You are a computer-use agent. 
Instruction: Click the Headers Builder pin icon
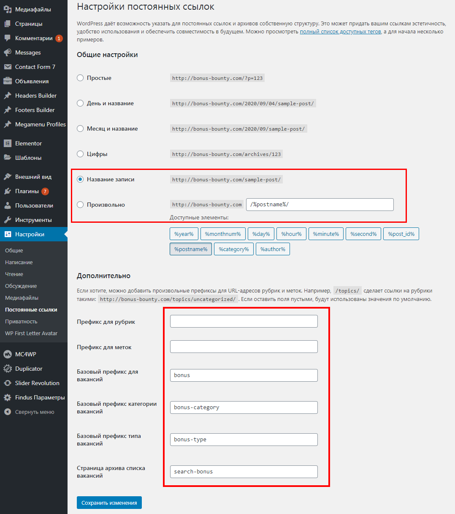tap(8, 96)
